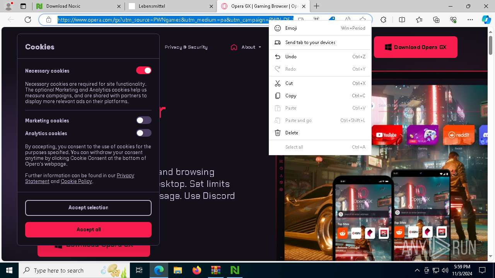Open the Cookie Policy link
Screen dimensions: 495x278
76,181
